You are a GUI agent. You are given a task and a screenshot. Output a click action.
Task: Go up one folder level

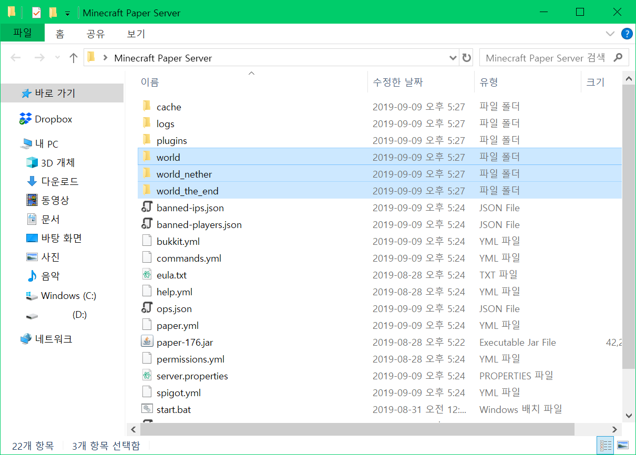point(74,58)
